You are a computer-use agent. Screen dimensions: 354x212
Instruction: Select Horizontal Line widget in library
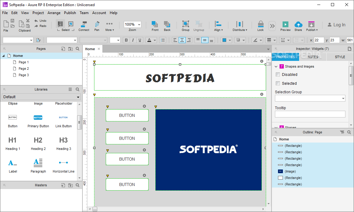click(x=63, y=166)
